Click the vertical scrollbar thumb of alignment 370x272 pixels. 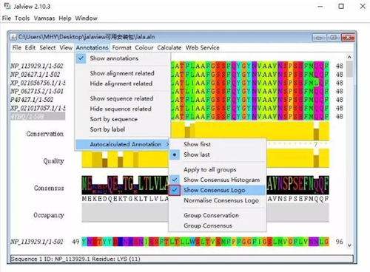tap(349, 69)
